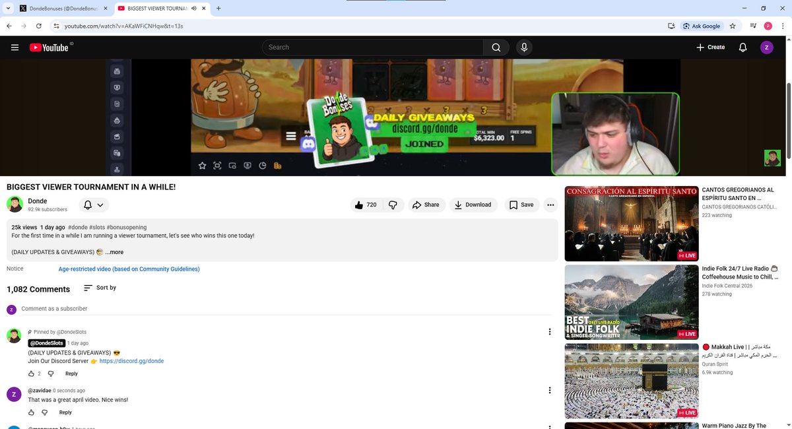Open CANTOS GREGORIANOS AL ESPÍRITU SANTO title

click(x=738, y=194)
